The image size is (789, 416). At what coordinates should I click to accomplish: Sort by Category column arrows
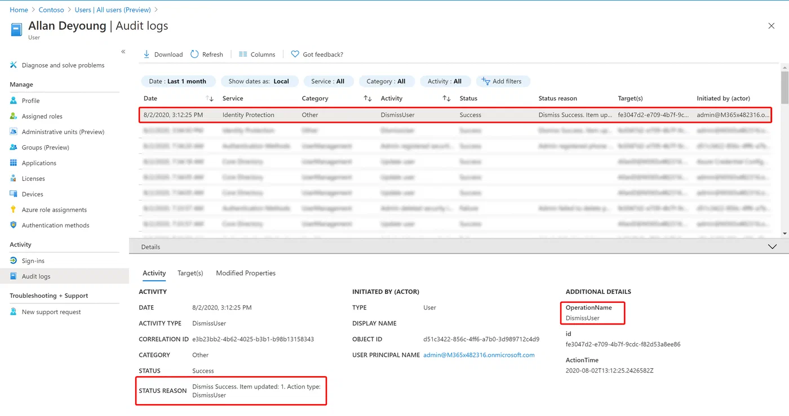368,99
